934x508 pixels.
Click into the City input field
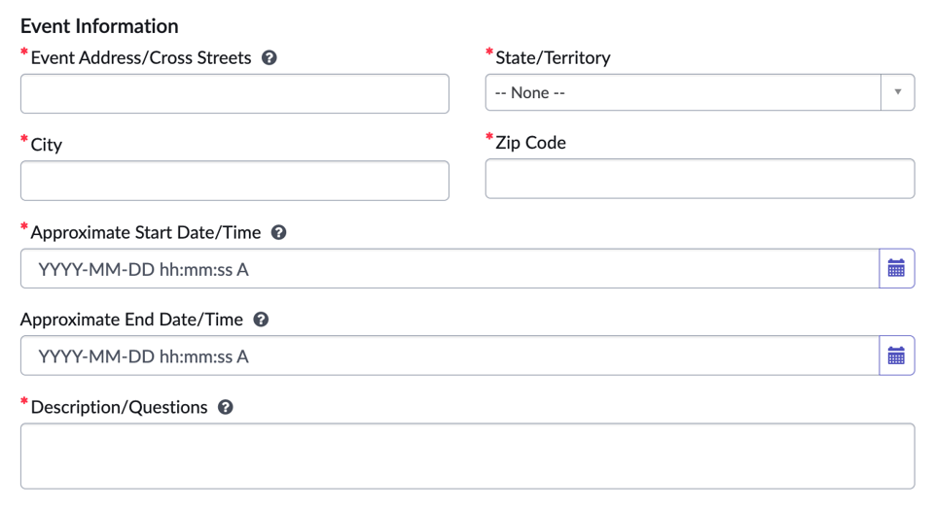(x=234, y=181)
